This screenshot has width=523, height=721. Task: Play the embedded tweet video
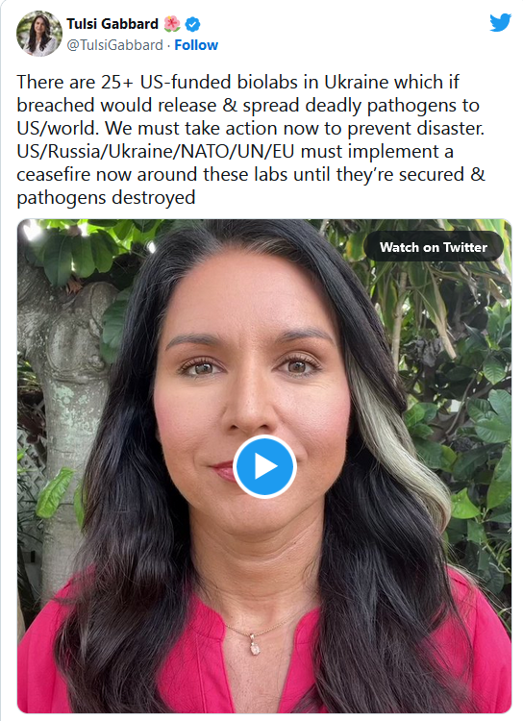pyautogui.click(x=264, y=466)
